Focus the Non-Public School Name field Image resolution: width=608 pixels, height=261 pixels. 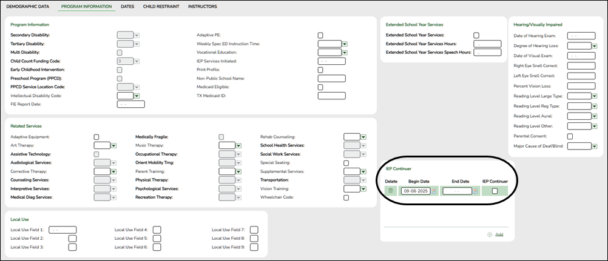(x=331, y=79)
